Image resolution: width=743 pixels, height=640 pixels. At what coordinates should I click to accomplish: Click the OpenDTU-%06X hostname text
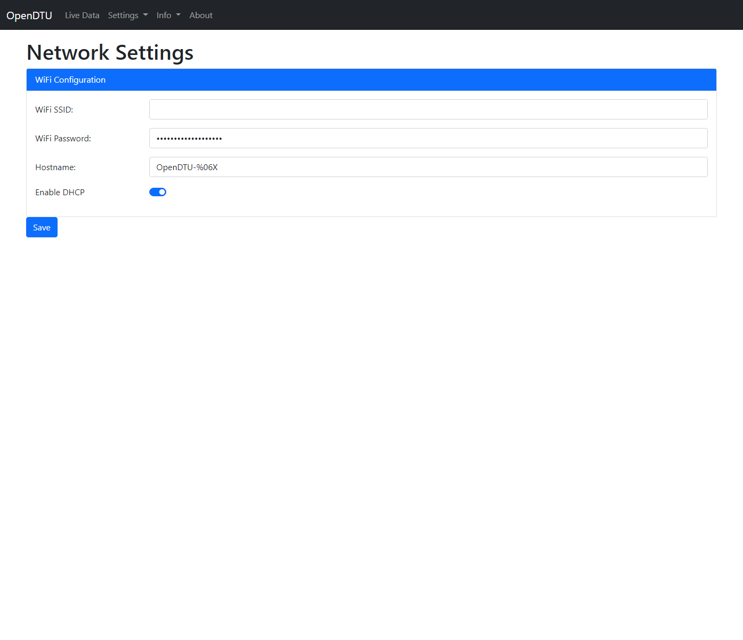tap(187, 167)
